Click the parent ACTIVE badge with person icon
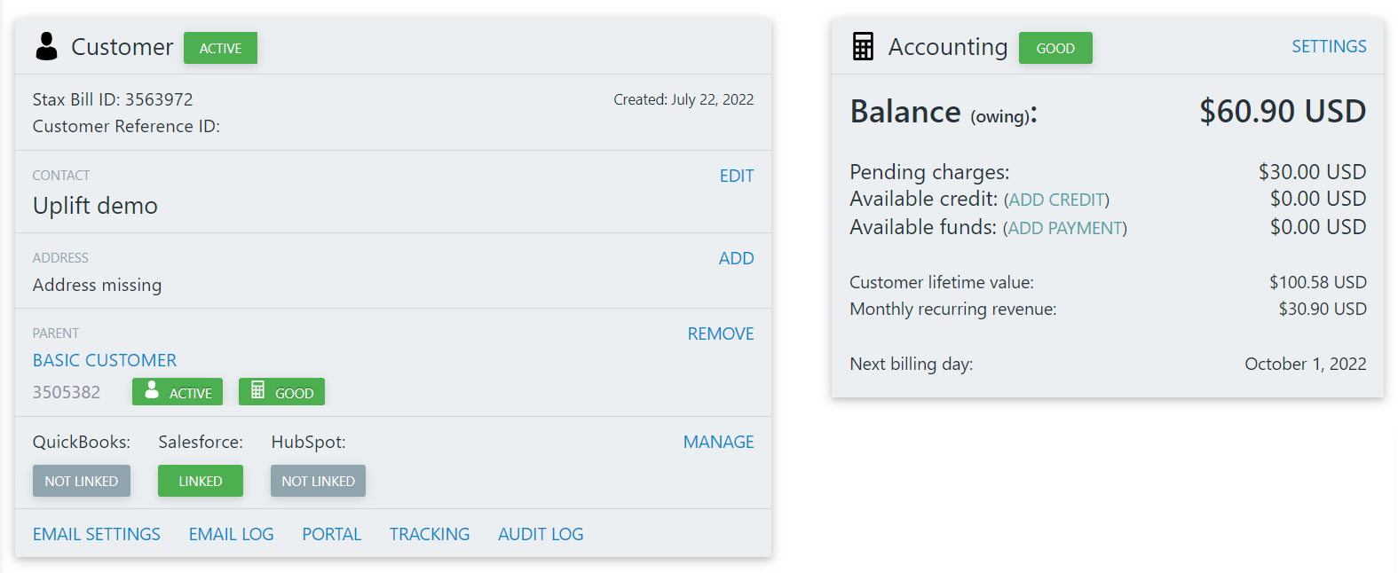The height and width of the screenshot is (573, 1398). click(x=178, y=392)
